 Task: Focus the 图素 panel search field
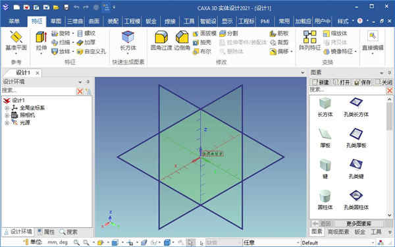click(348, 90)
